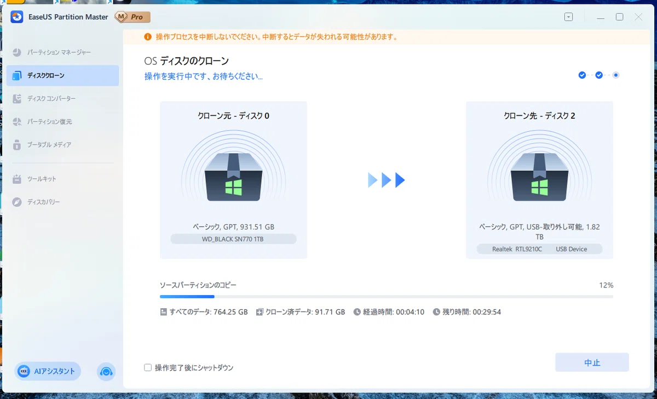
Task: Click the first completed step indicator
Action: pyautogui.click(x=582, y=75)
